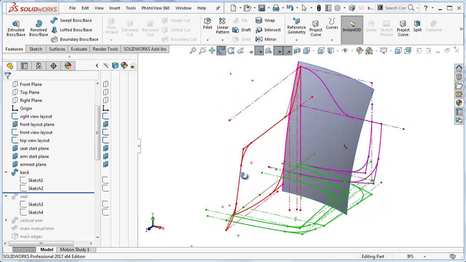
Task: Click the Edit Appearance icon in view toolbar
Action: coord(360,51)
